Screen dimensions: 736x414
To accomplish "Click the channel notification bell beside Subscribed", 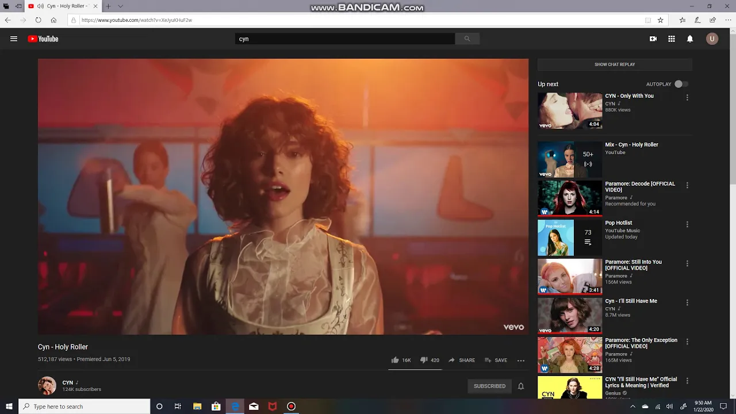I will pyautogui.click(x=521, y=386).
